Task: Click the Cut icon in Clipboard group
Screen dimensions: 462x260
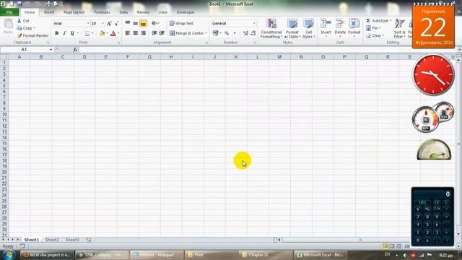Action: click(19, 21)
